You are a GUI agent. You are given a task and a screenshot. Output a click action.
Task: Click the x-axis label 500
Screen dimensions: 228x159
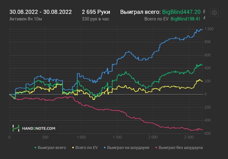[x=45, y=137]
